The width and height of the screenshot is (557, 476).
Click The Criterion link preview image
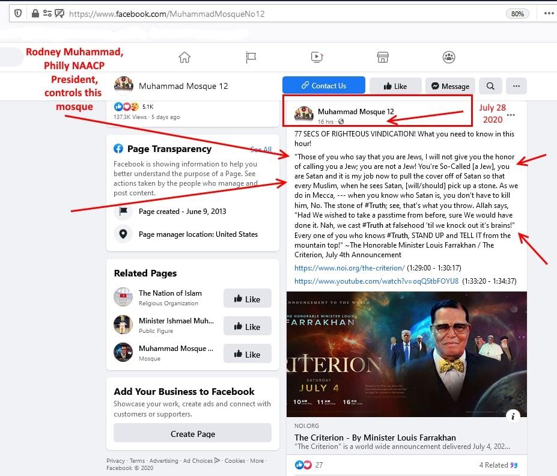[406, 355]
